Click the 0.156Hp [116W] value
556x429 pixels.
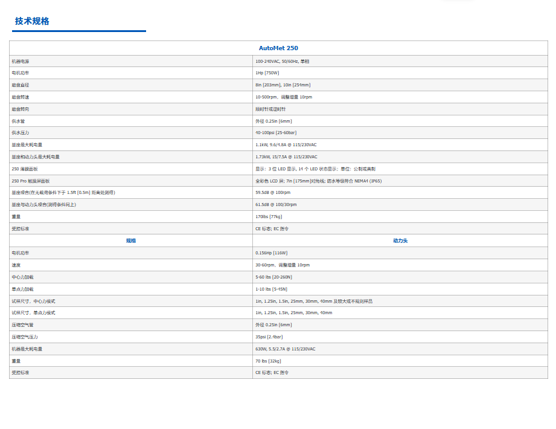pyautogui.click(x=272, y=253)
